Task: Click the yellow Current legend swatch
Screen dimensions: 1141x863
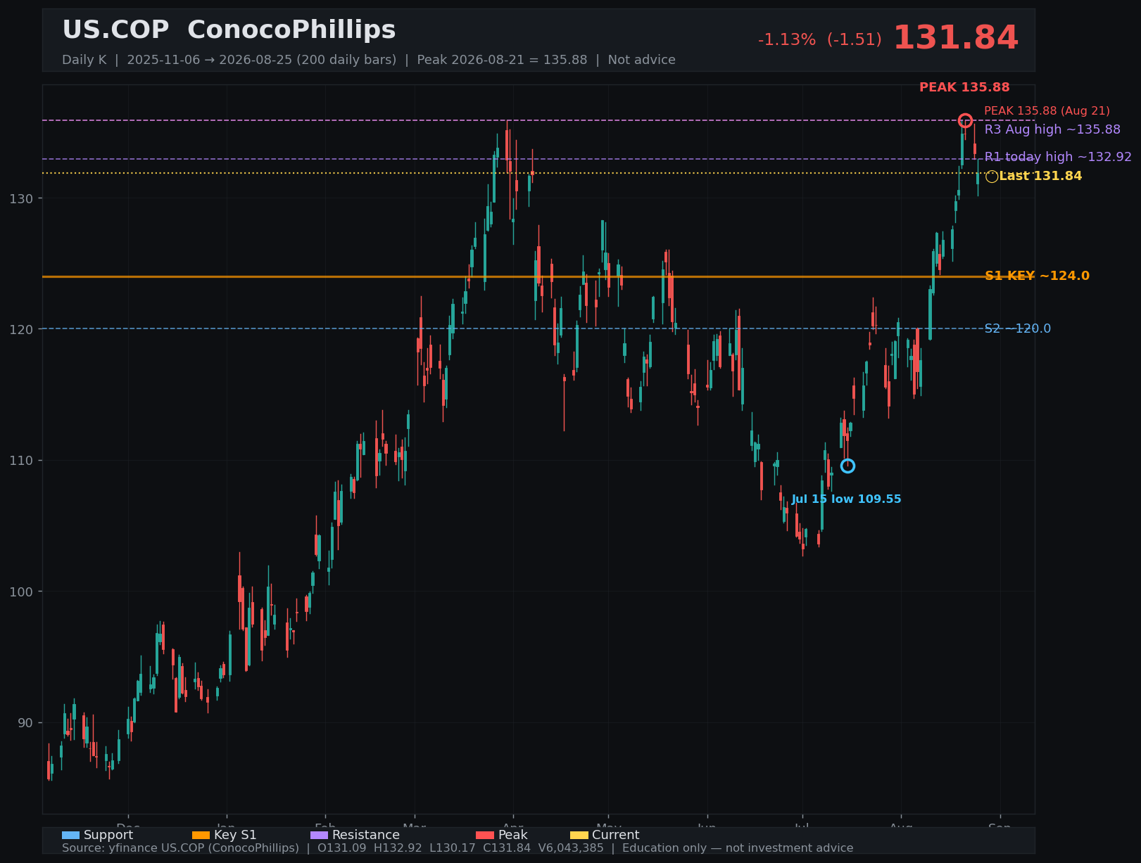Action: click(579, 835)
